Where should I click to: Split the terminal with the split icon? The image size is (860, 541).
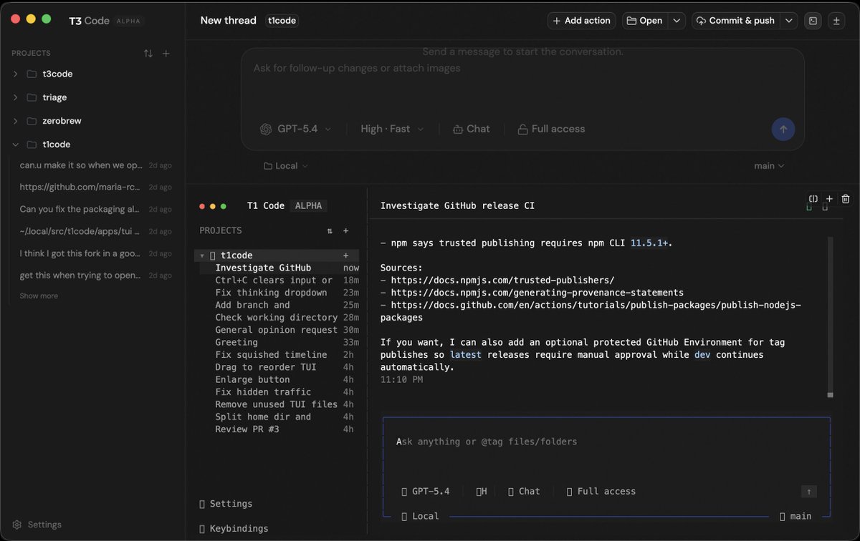coord(813,199)
